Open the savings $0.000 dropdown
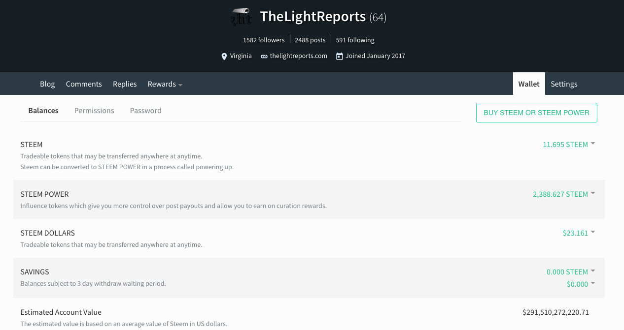 (x=581, y=284)
